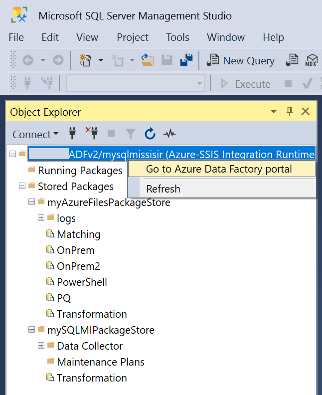The image size is (322, 395).
Task: Select Go to Azure Data Factory portal
Action: [219, 169]
